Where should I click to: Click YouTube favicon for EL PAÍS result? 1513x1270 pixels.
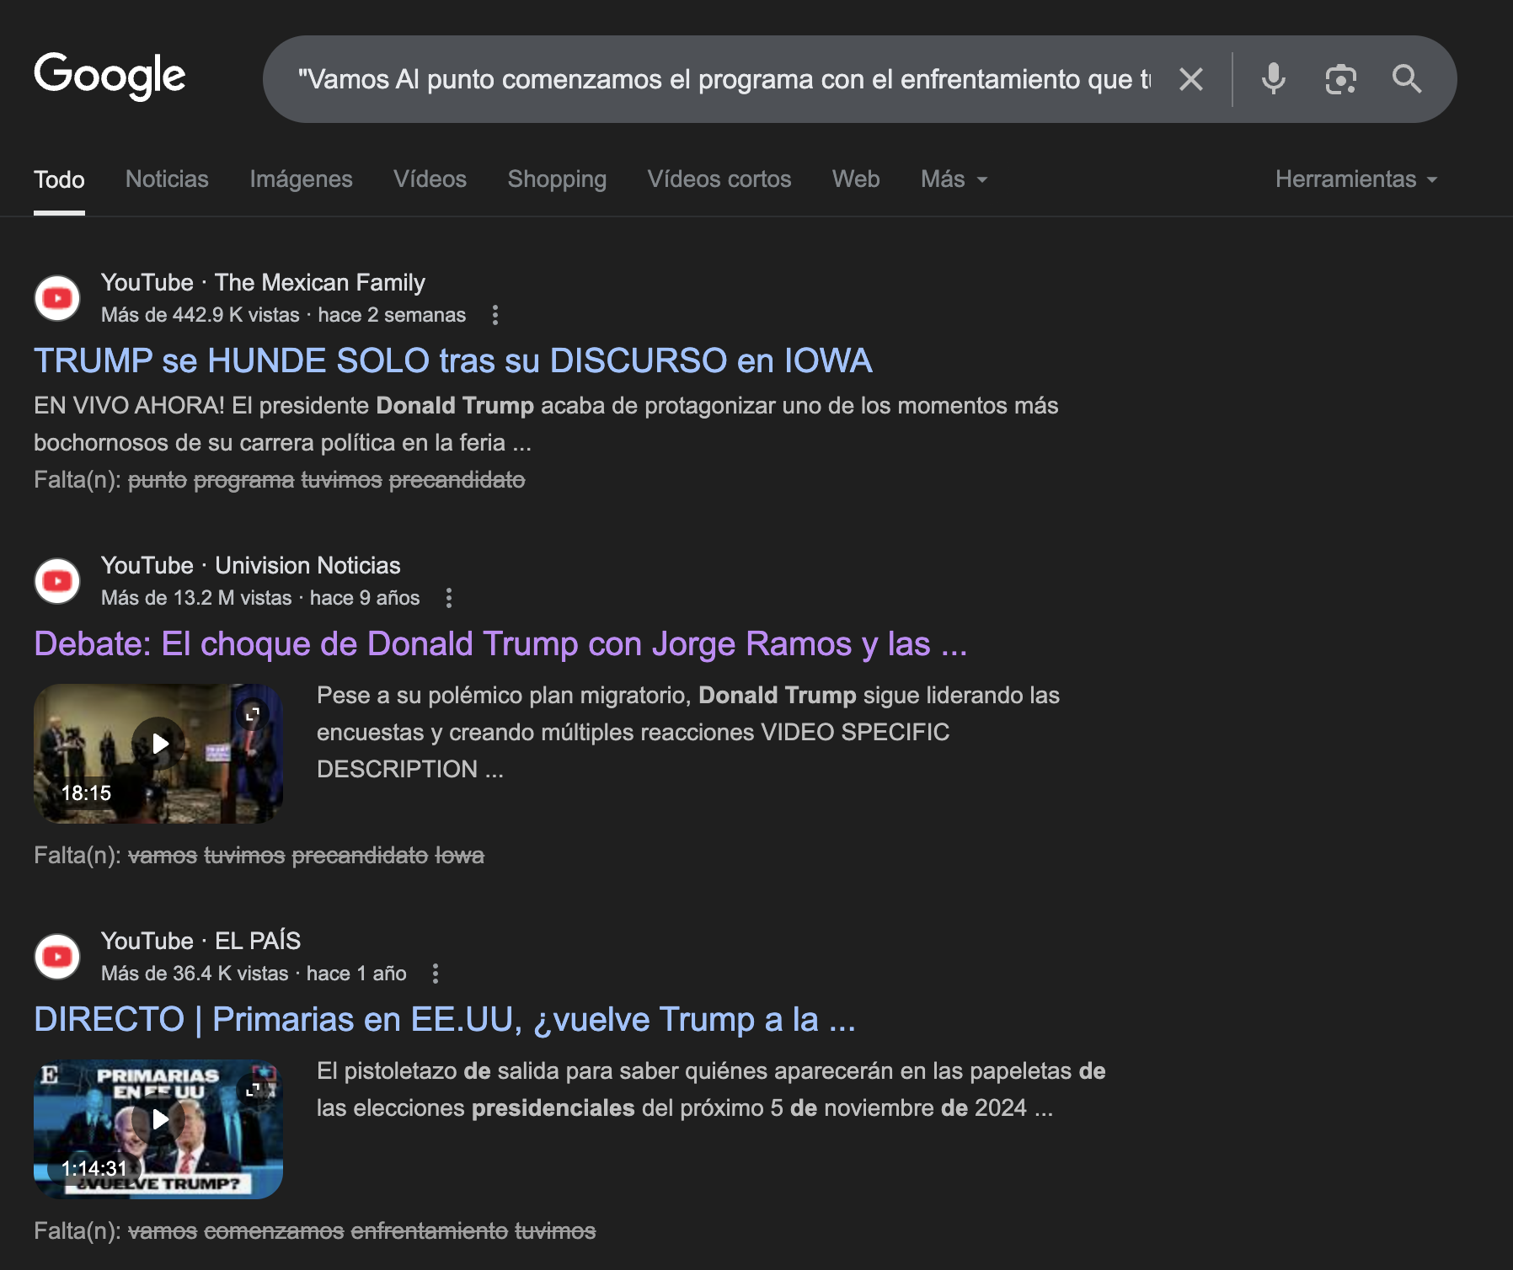[57, 957]
